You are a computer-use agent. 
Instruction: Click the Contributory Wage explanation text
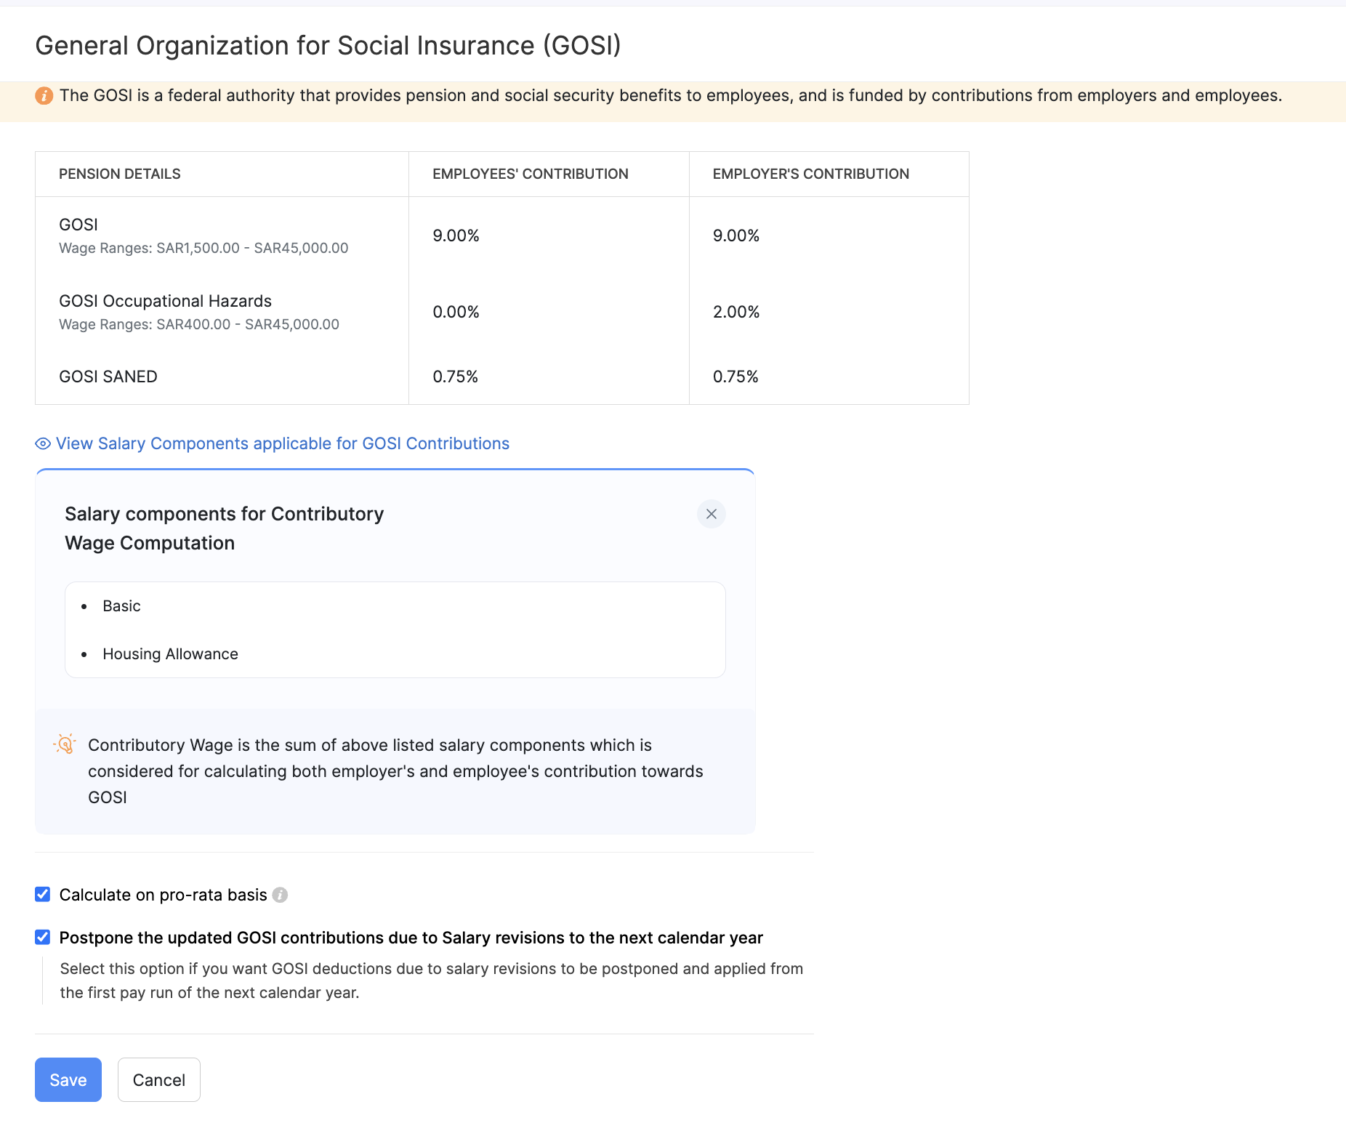(395, 771)
